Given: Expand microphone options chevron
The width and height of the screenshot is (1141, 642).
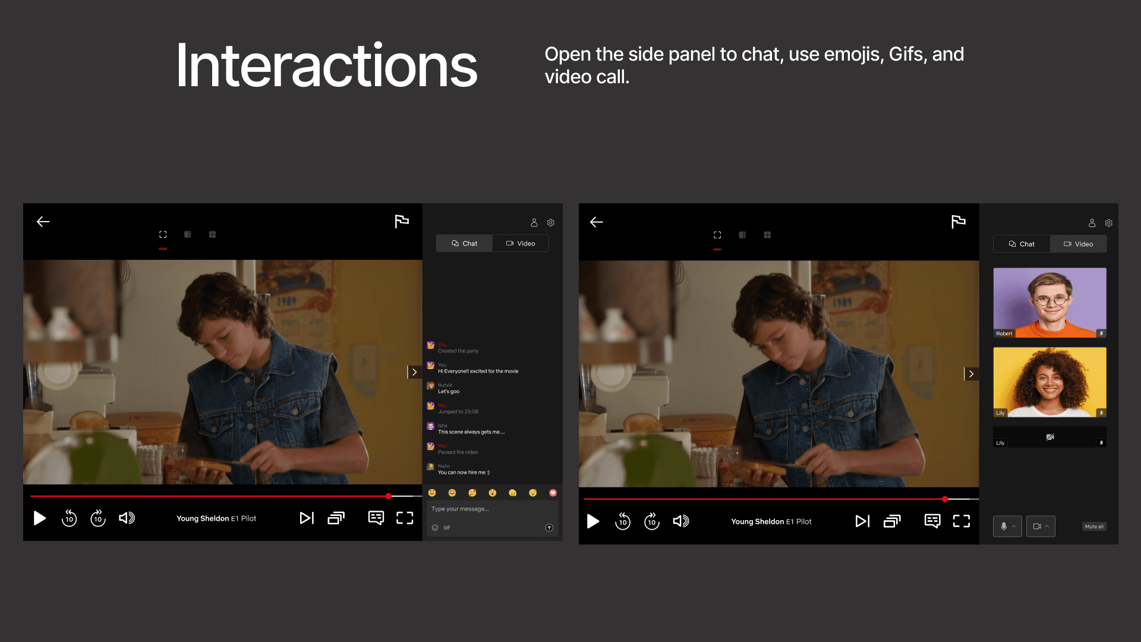Looking at the screenshot, I should (x=1014, y=526).
